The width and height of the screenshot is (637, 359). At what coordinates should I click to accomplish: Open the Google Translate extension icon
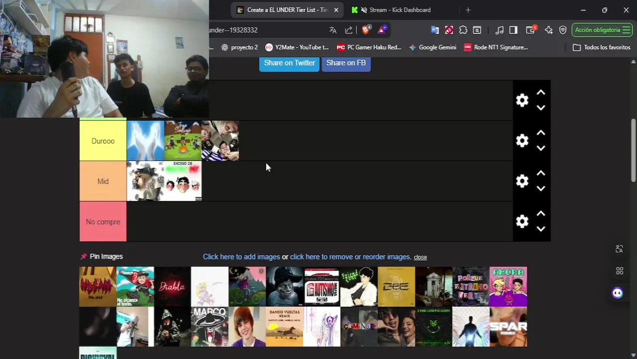tap(435, 30)
